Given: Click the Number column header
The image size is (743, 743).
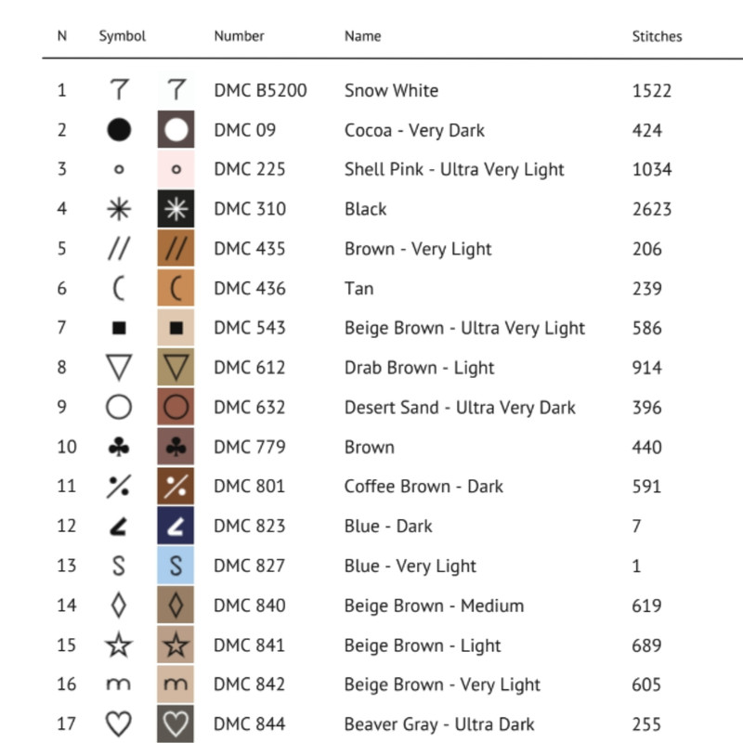Looking at the screenshot, I should click(x=239, y=36).
